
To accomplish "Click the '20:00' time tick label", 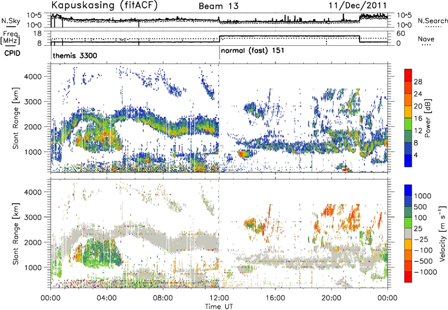I will pos(332,298).
